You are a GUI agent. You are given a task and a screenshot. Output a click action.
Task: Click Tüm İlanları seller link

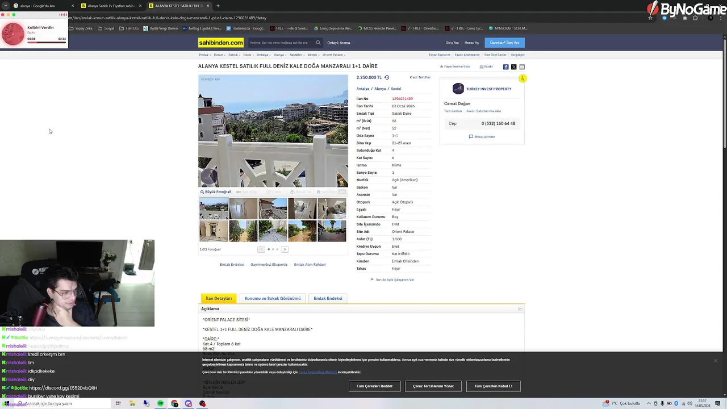453,111
